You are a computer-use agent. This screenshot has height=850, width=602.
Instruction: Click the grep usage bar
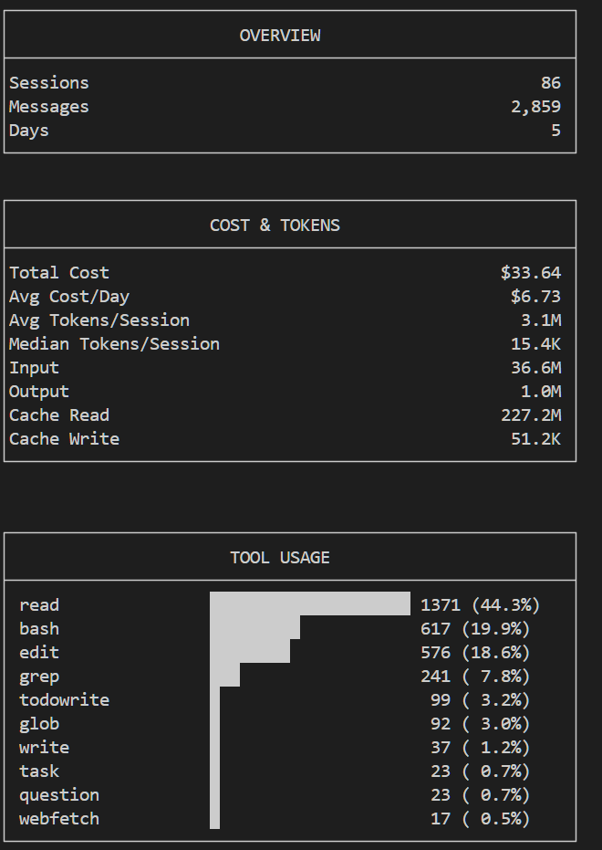(224, 675)
